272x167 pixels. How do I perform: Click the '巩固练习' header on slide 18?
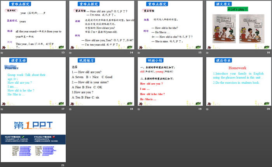[86, 60]
